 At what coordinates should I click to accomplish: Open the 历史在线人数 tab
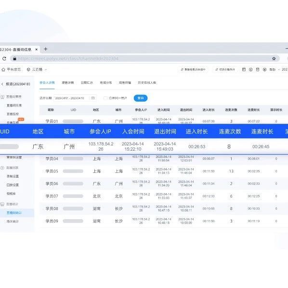[x=147, y=83]
